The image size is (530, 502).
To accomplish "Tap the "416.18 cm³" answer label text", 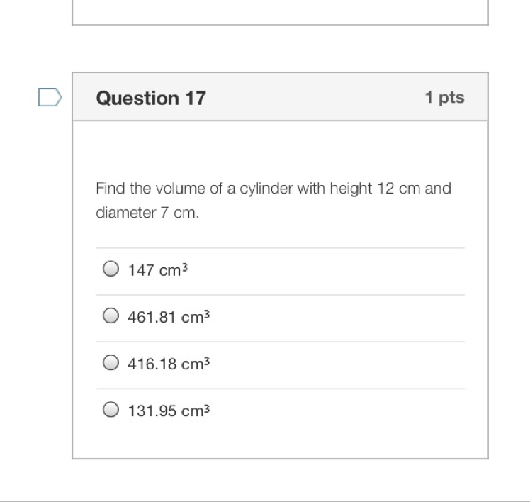I will 169,364.
